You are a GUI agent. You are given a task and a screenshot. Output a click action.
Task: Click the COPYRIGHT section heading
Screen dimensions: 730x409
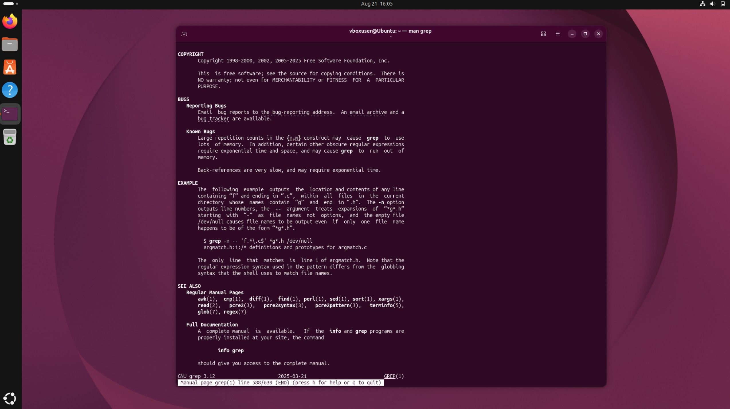[x=191, y=54]
